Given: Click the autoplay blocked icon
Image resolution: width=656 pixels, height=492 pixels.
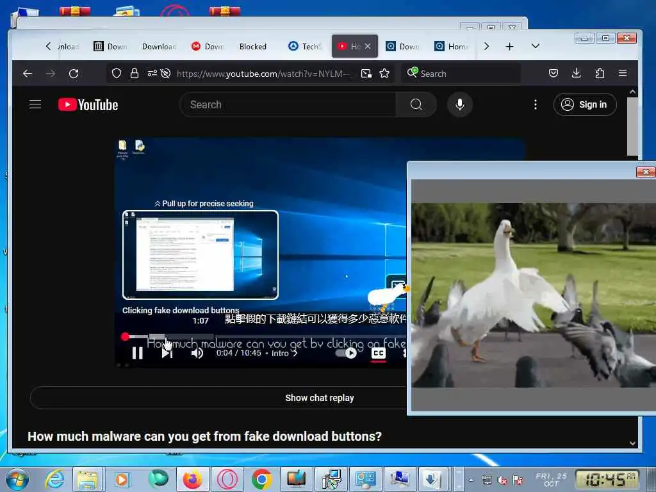Looking at the screenshot, I should click(x=166, y=74).
